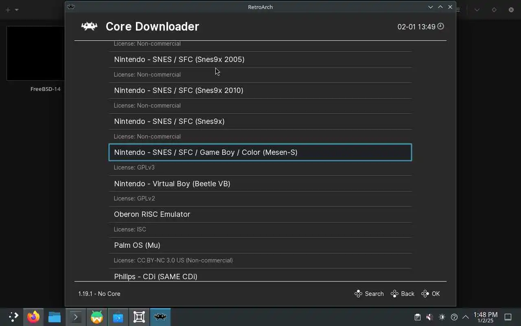Click the License: ISC sublabel
This screenshot has height=326, width=521.
pos(130,229)
